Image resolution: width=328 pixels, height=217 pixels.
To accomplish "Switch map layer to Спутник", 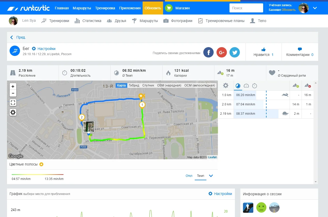I will 148,85.
